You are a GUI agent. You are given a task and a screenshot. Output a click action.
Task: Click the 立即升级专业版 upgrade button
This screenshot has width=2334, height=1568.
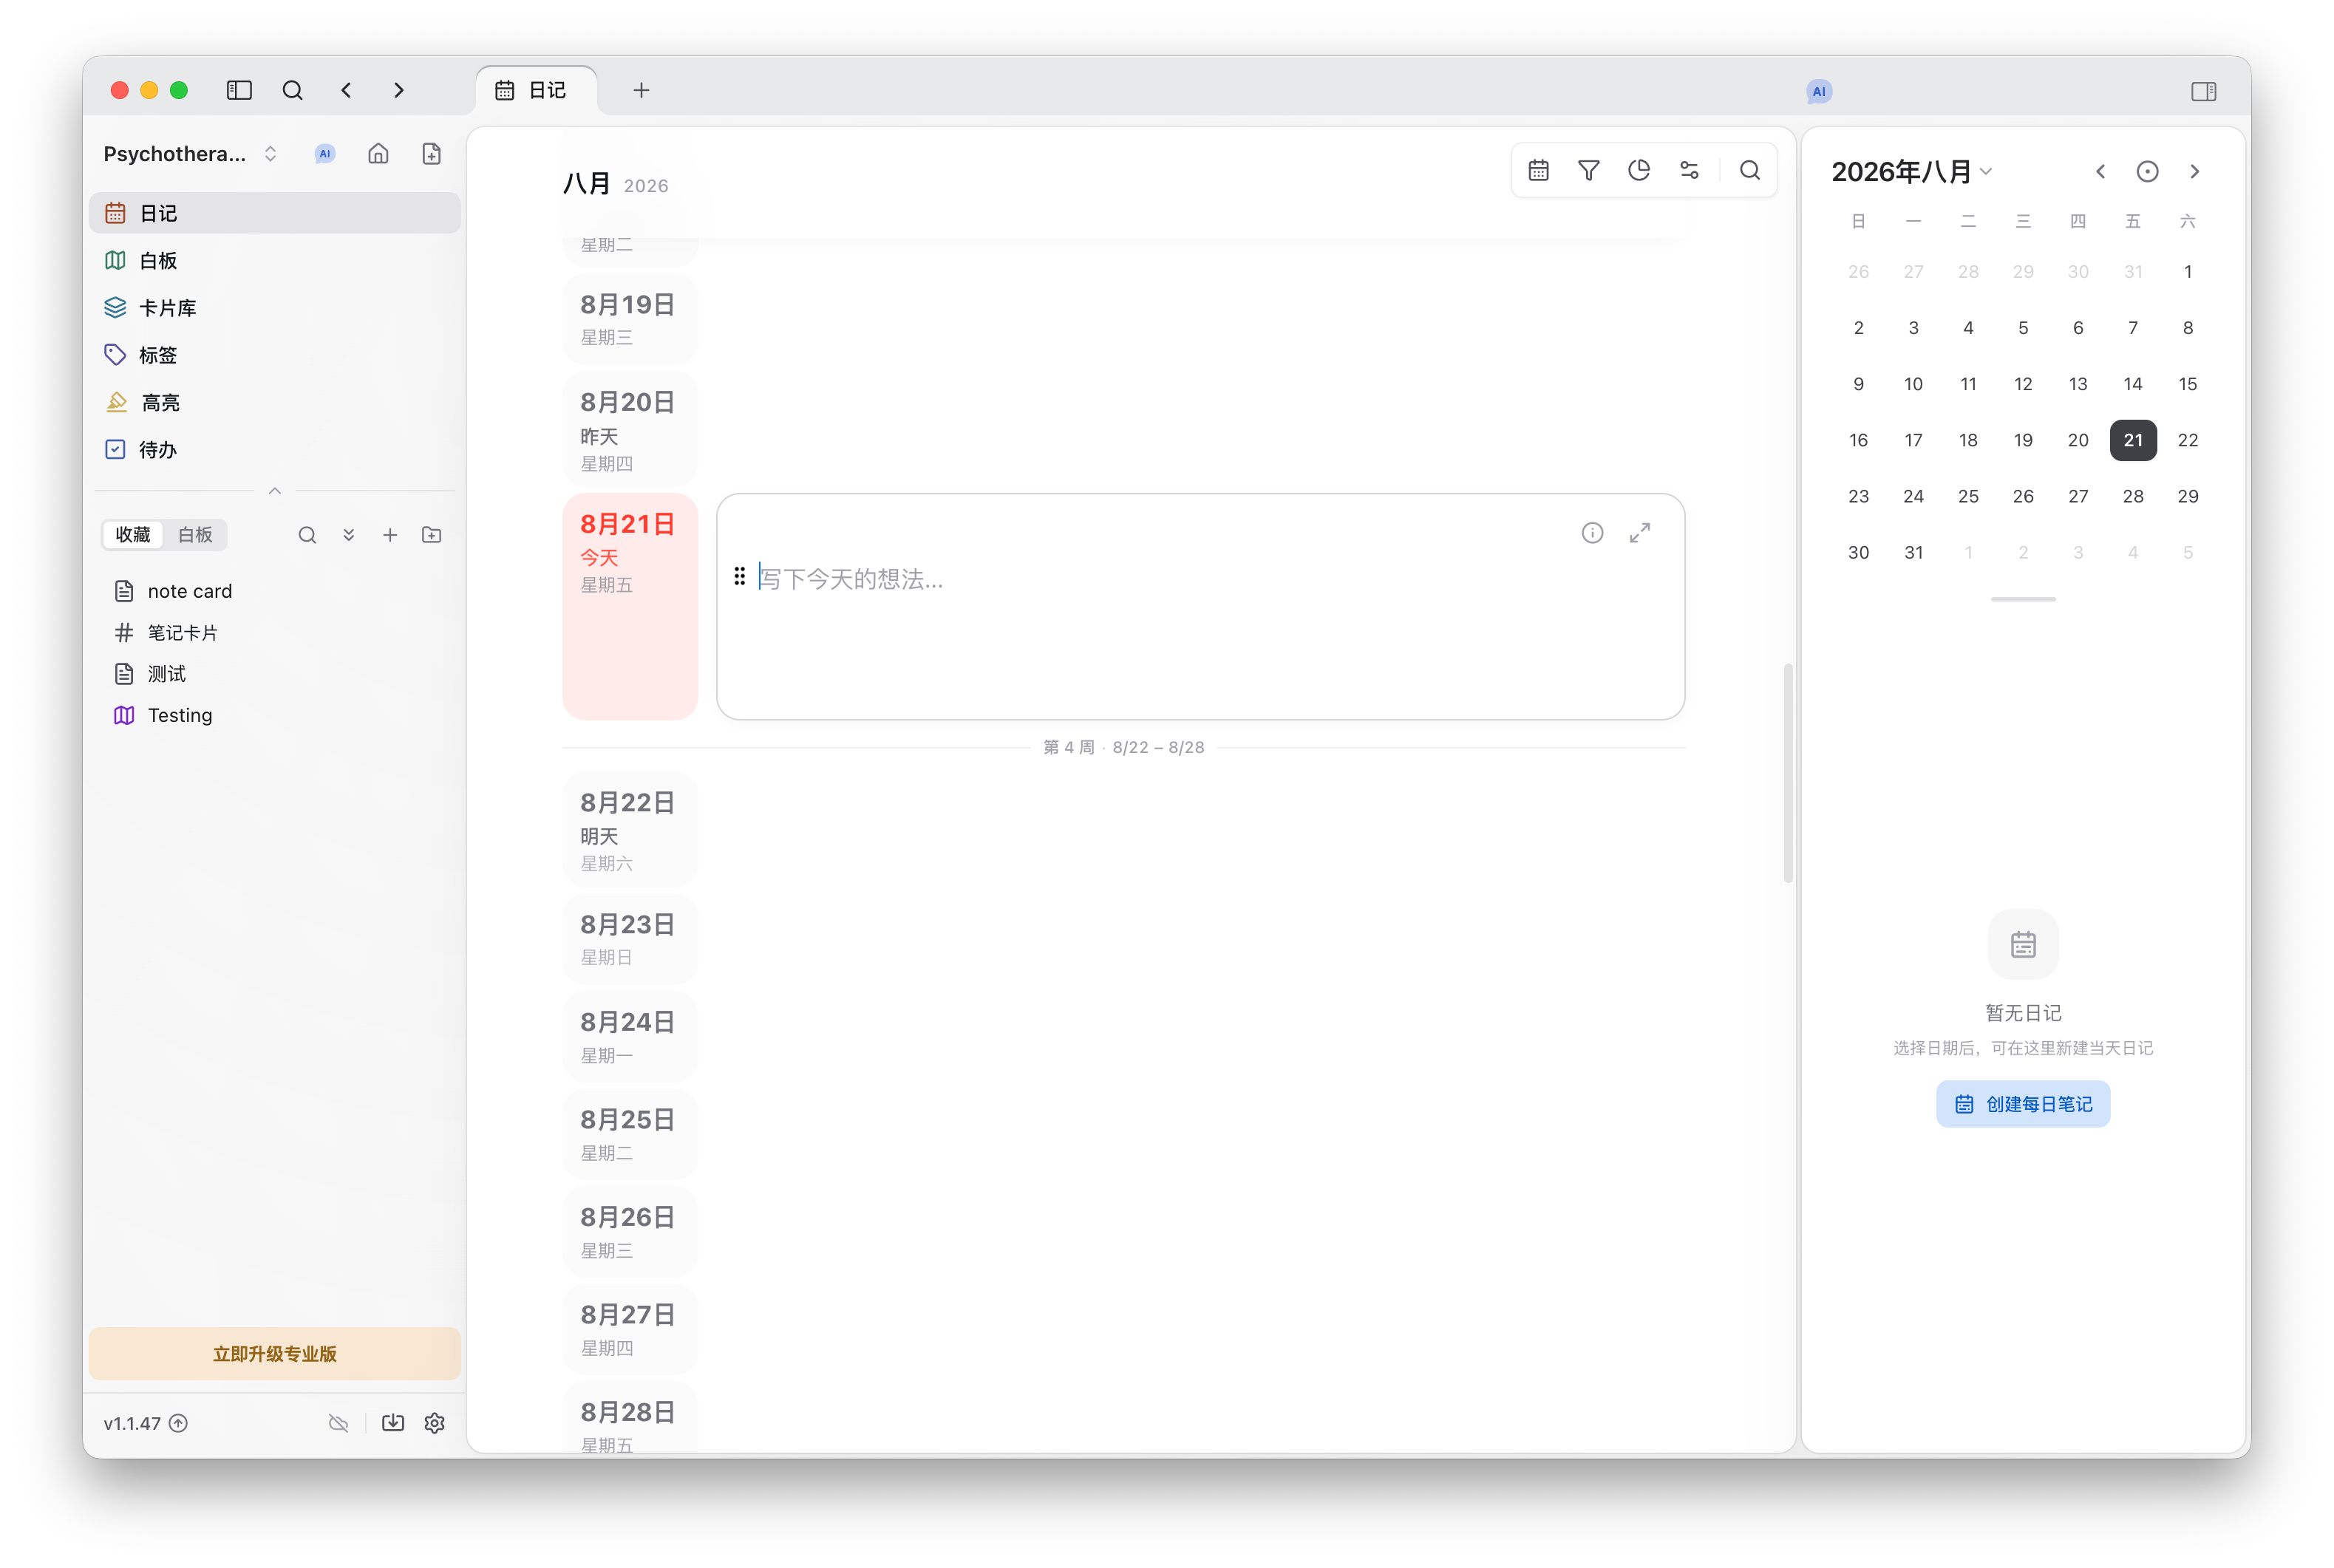click(x=275, y=1353)
